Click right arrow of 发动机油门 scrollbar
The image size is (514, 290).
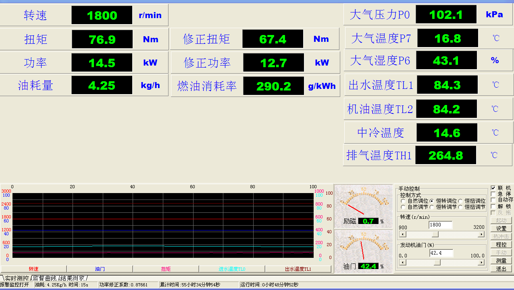pyautogui.click(x=481, y=262)
